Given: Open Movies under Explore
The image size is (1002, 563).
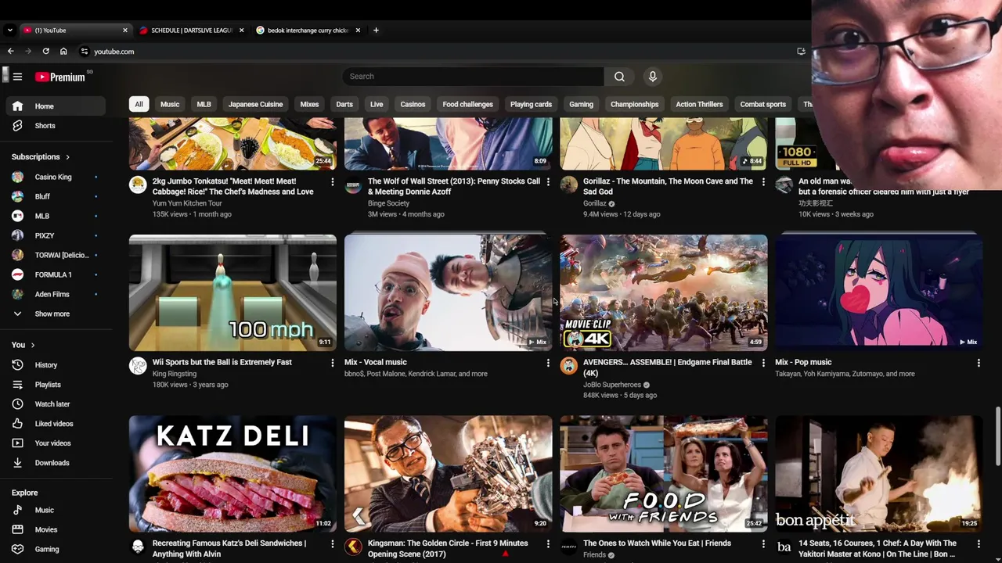Looking at the screenshot, I should coord(55,529).
